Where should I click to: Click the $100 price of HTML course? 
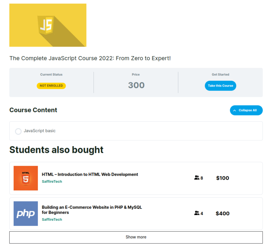tap(223, 178)
